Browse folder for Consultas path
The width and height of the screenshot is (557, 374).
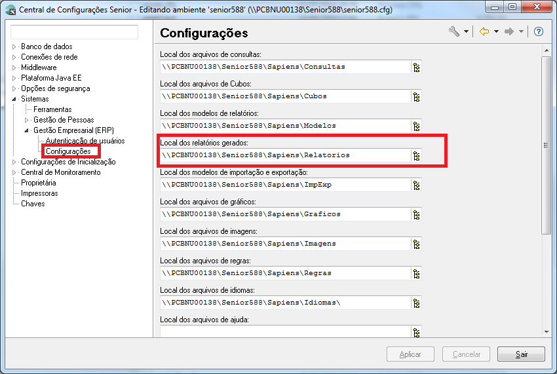coord(416,67)
